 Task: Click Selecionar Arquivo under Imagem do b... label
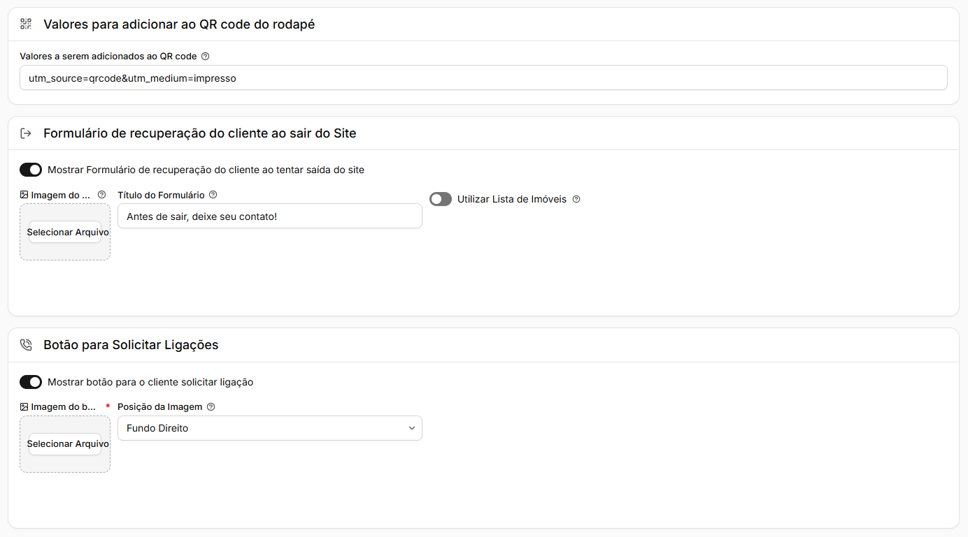tap(65, 444)
